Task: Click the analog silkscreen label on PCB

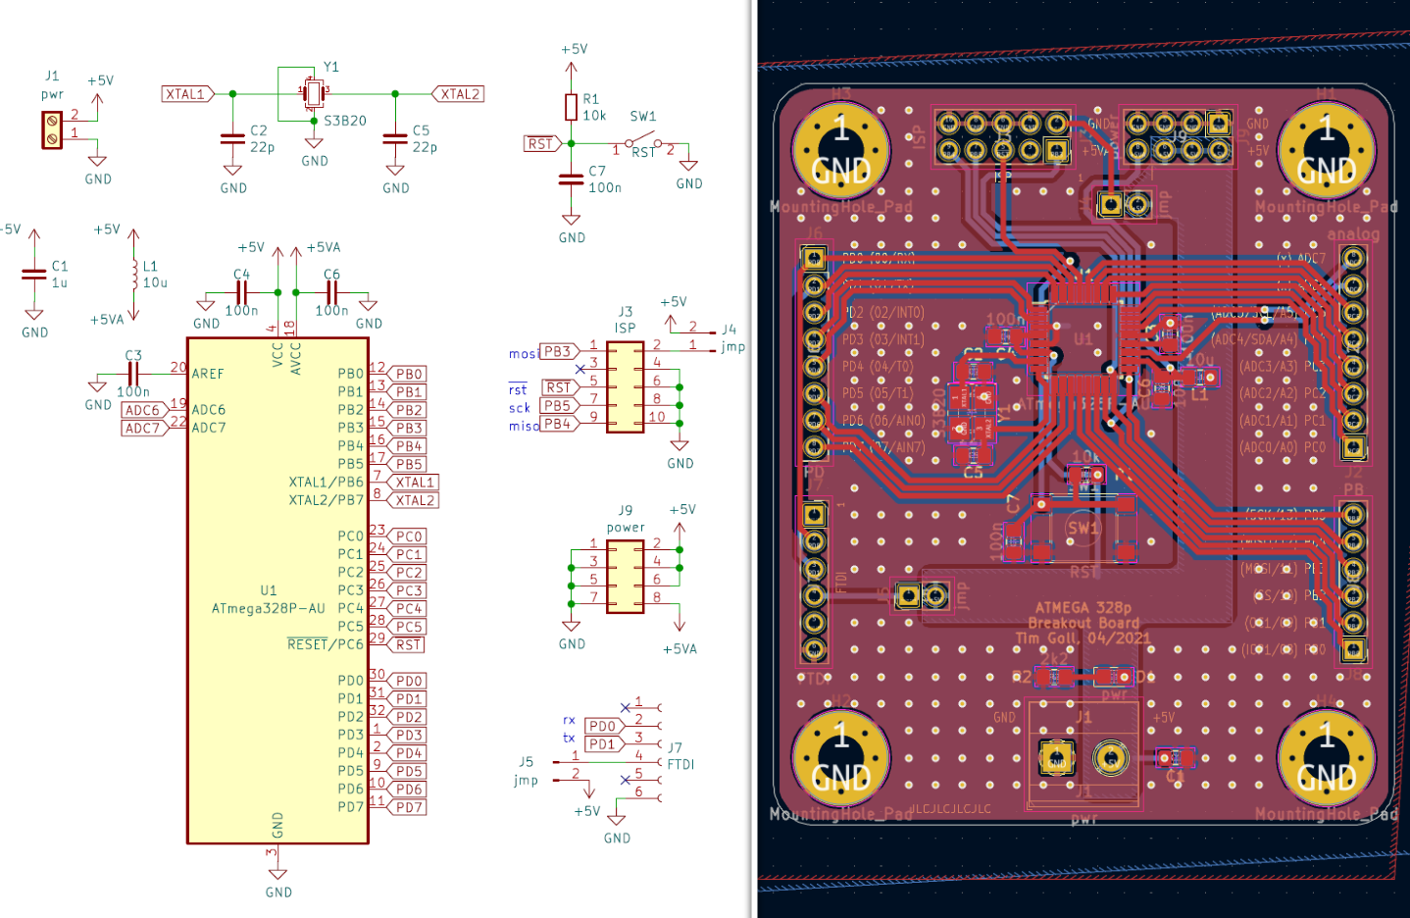Action: click(x=1353, y=234)
